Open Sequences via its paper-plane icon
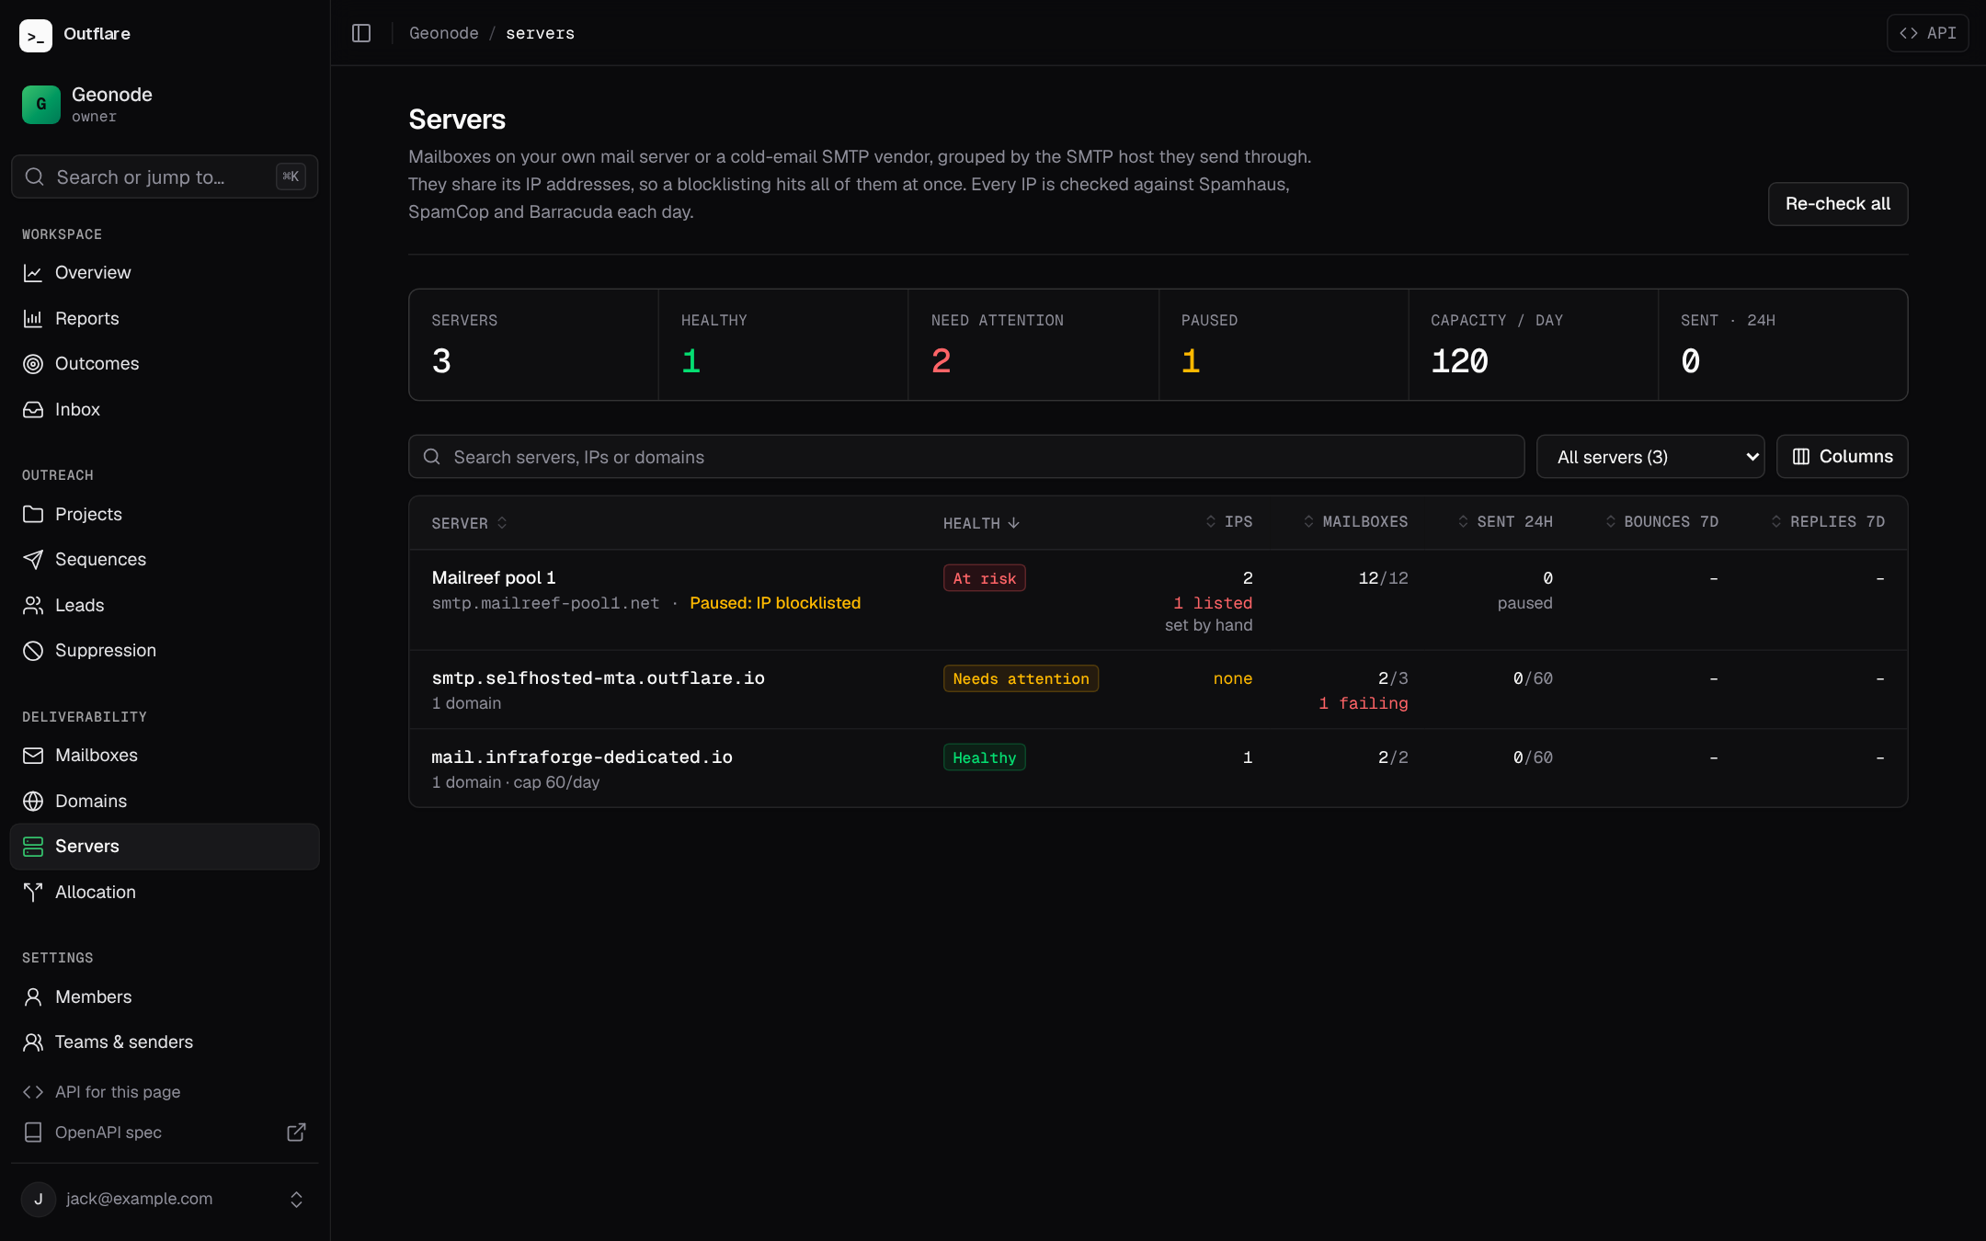Screen dimensions: 1986x1241 click(33, 560)
